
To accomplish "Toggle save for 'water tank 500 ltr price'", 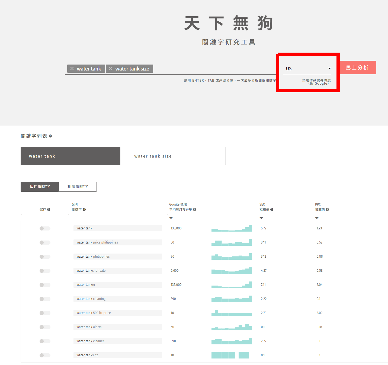I will [45, 313].
